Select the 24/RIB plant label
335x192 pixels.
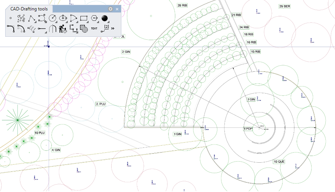pyautogui.click(x=244, y=27)
